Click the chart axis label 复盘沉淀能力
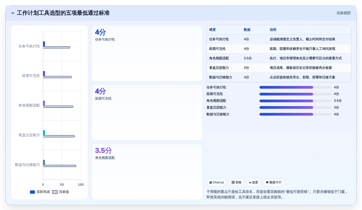 pyautogui.click(x=29, y=135)
